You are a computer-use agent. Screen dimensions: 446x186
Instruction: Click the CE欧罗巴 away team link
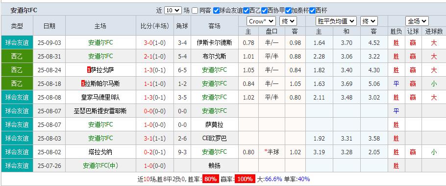point(215,138)
